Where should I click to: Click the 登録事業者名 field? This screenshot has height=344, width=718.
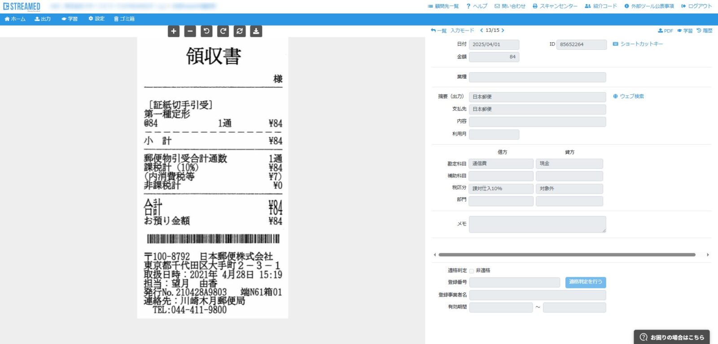point(538,295)
